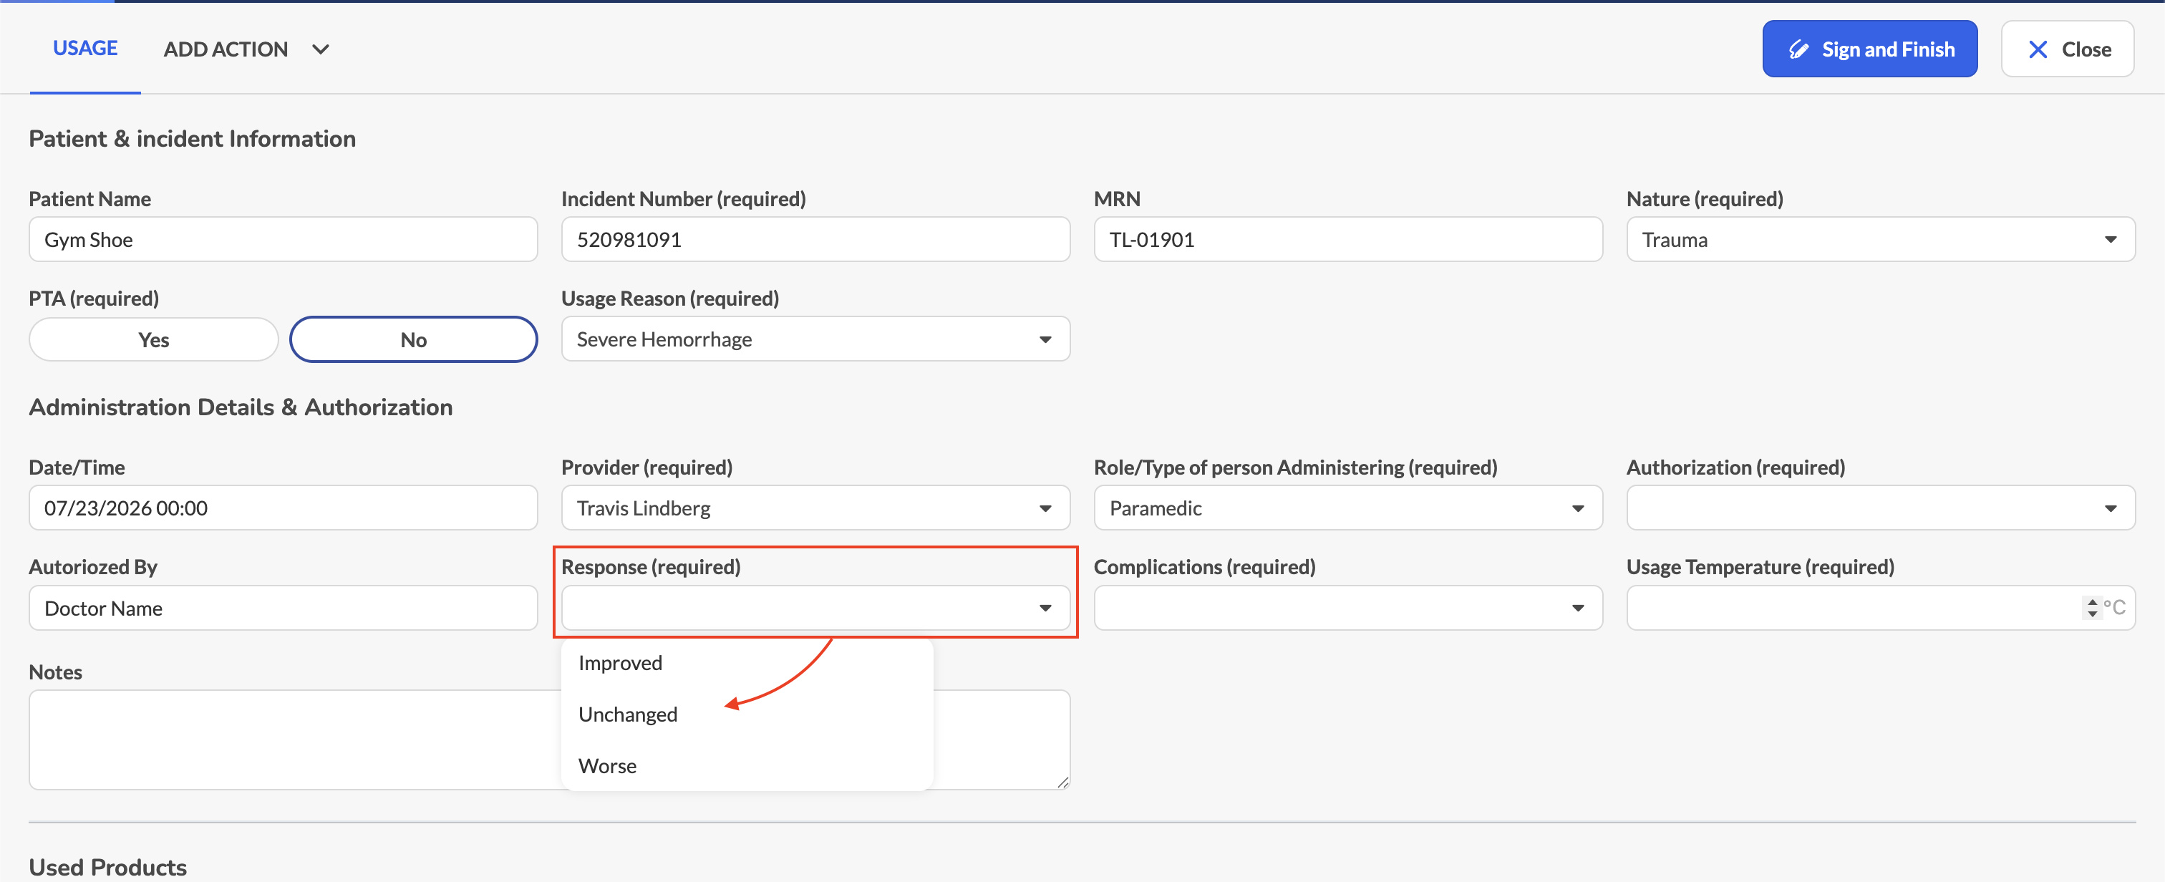Click the Nature dropdown arrow icon
This screenshot has width=2165, height=882.
tap(2111, 240)
